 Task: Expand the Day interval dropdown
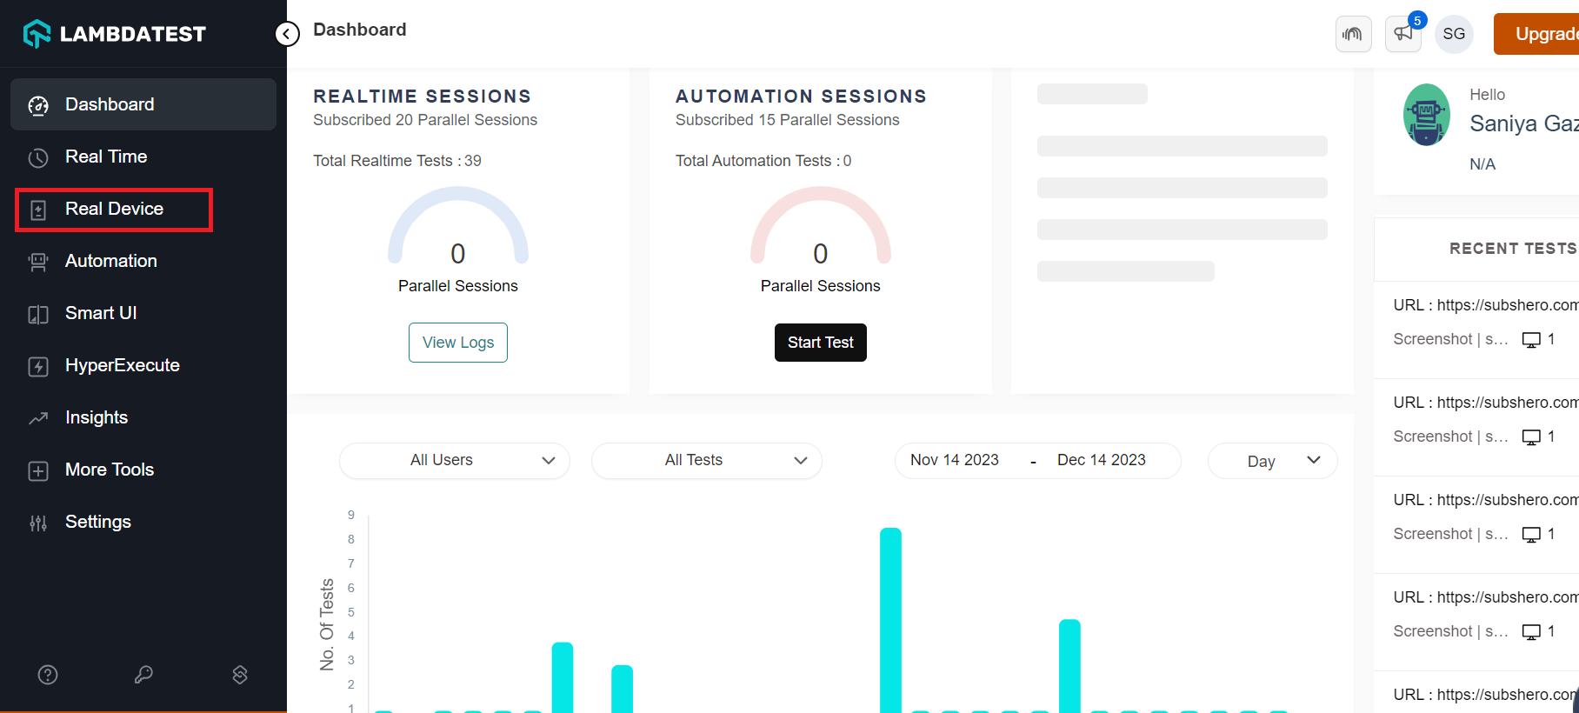1272,461
